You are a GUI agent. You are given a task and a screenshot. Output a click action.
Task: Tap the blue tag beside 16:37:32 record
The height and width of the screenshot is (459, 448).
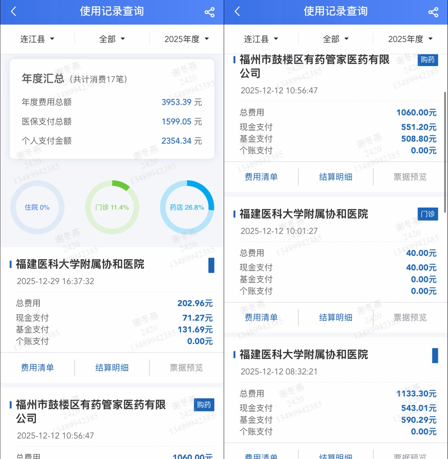click(x=211, y=265)
